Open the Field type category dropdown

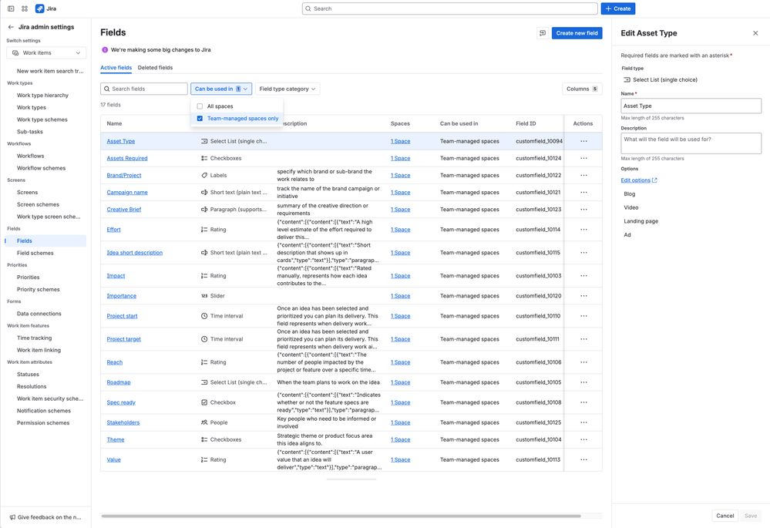pos(287,89)
